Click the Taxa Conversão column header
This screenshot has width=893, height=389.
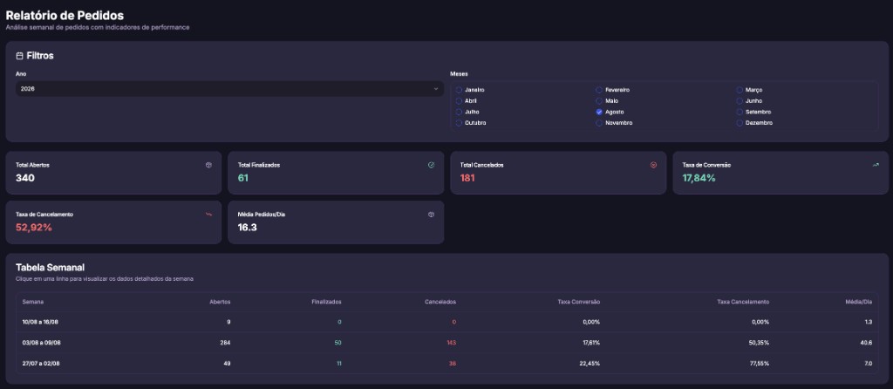579,302
